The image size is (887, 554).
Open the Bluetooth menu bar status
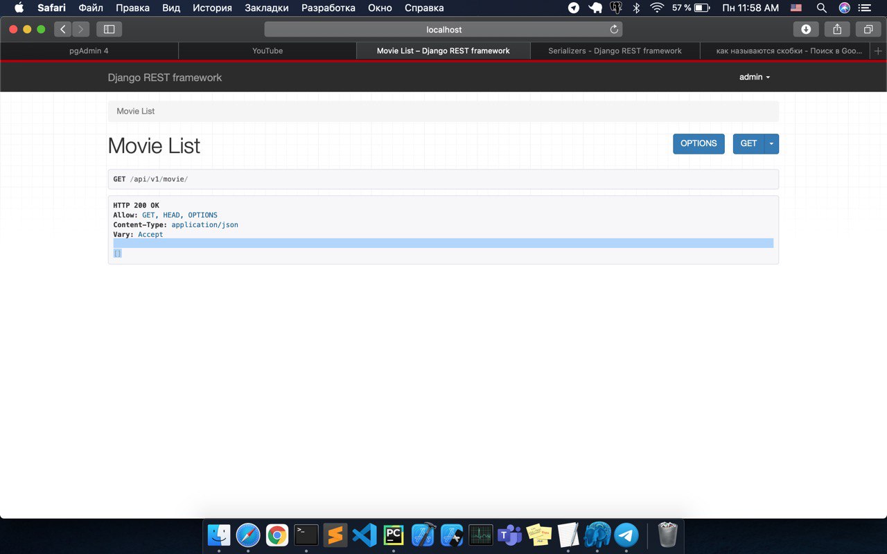tap(636, 8)
